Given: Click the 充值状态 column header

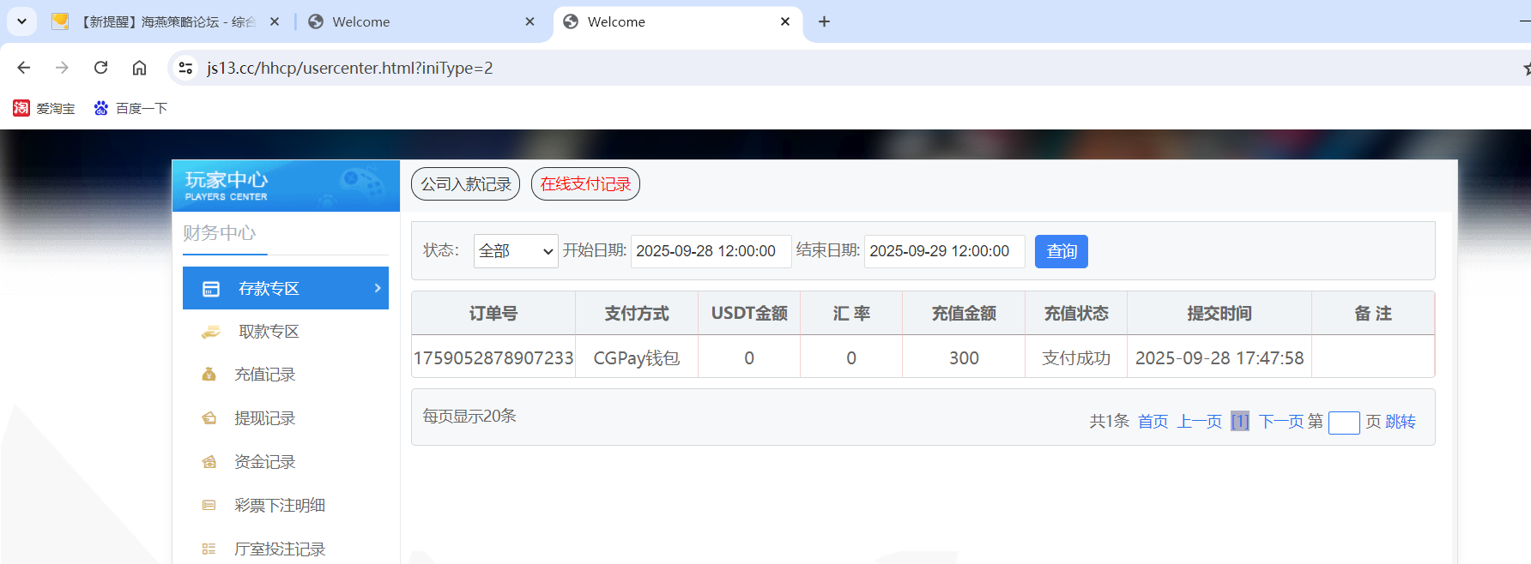Looking at the screenshot, I should (x=1076, y=314).
